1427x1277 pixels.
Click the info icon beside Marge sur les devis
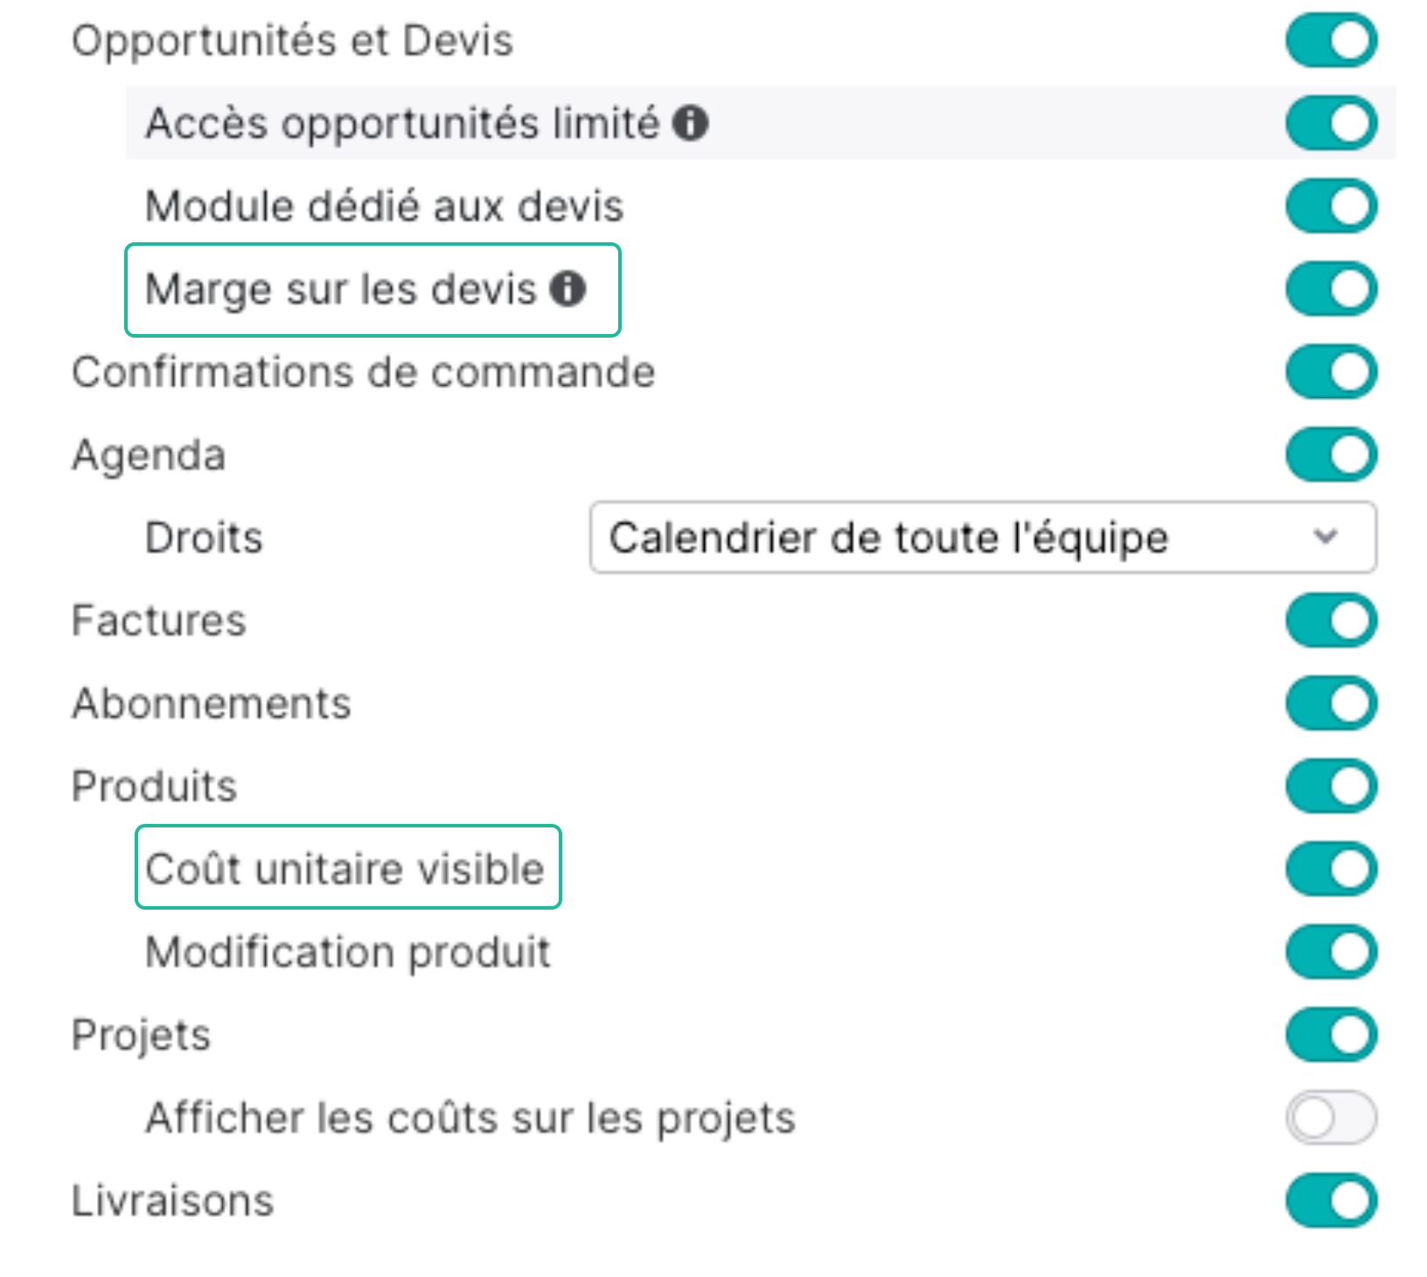click(x=568, y=289)
